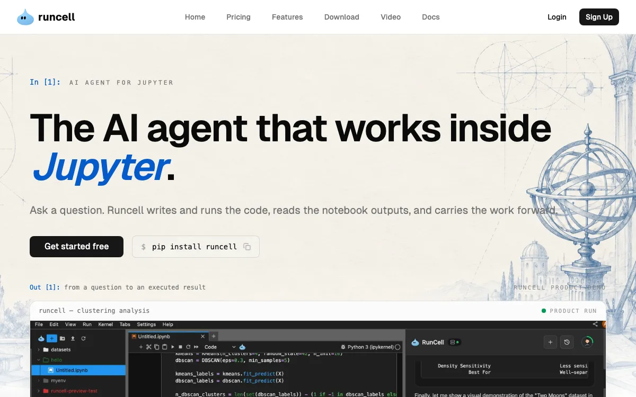Viewport: 636px width, 397px height.
Task: Open the Code cell type dropdown
Action: point(220,347)
